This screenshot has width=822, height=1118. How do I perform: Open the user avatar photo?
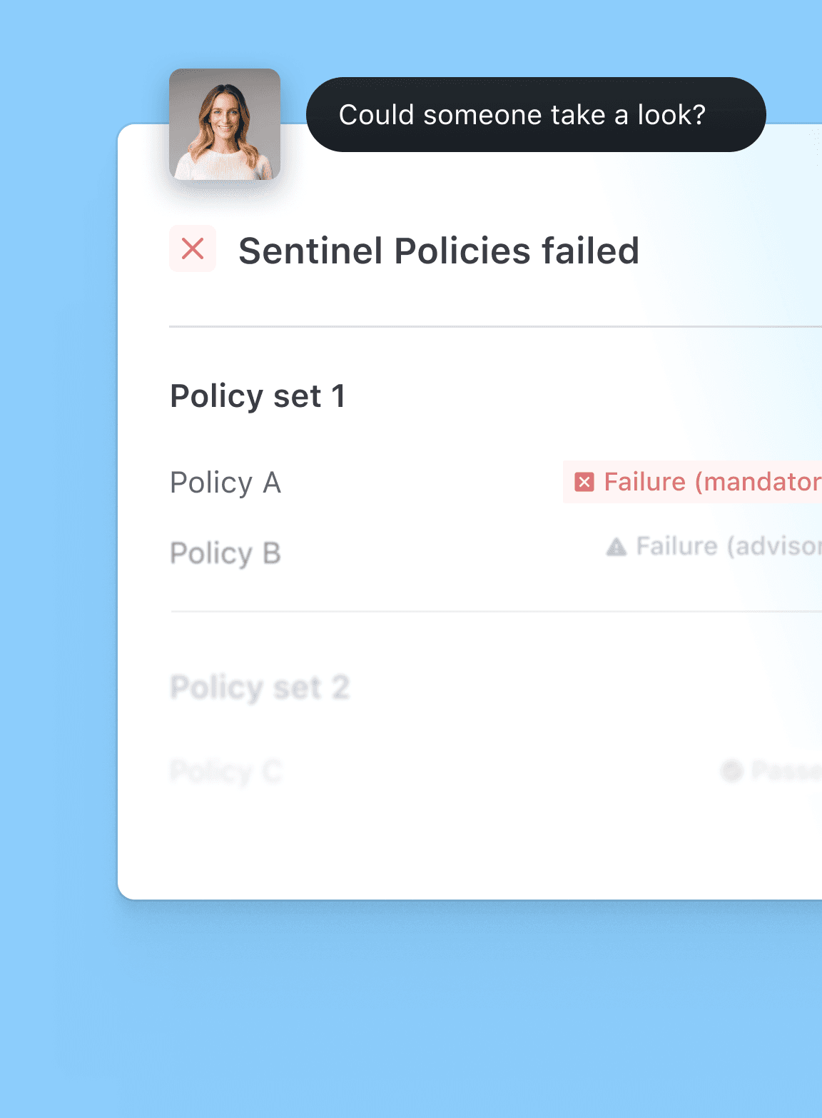tap(225, 124)
